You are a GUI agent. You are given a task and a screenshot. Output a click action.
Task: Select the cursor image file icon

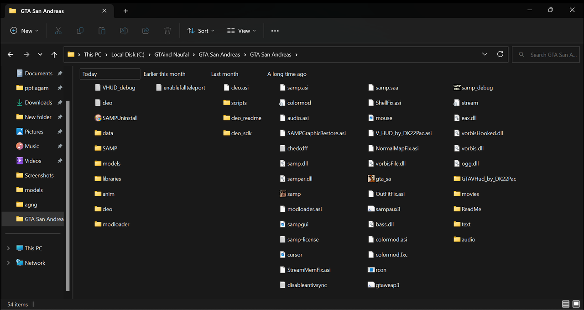click(283, 255)
